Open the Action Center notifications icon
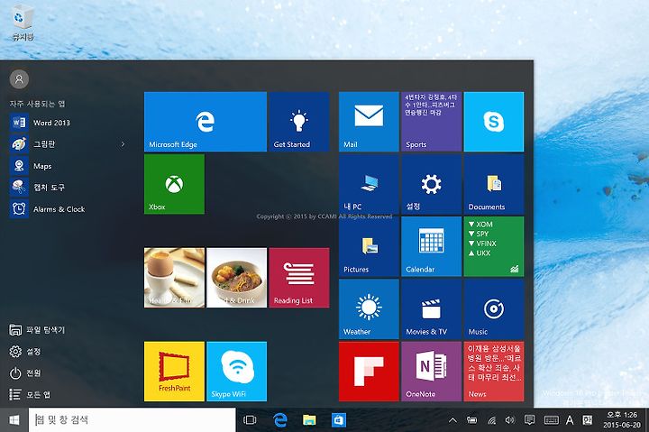The height and width of the screenshot is (432, 649). click(529, 420)
